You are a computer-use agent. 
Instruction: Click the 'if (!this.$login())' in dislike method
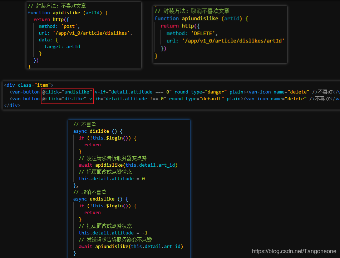click(105, 138)
